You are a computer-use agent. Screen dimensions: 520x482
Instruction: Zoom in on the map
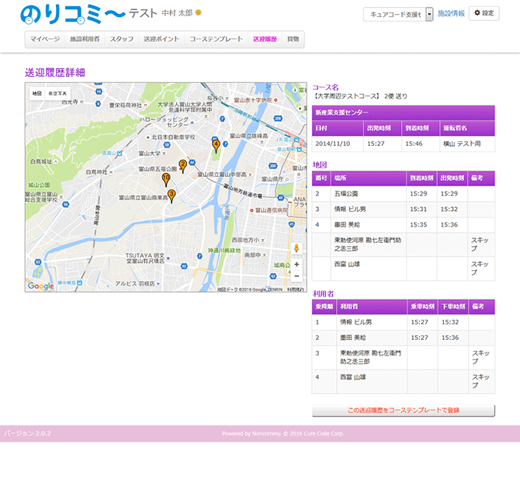pos(296,264)
